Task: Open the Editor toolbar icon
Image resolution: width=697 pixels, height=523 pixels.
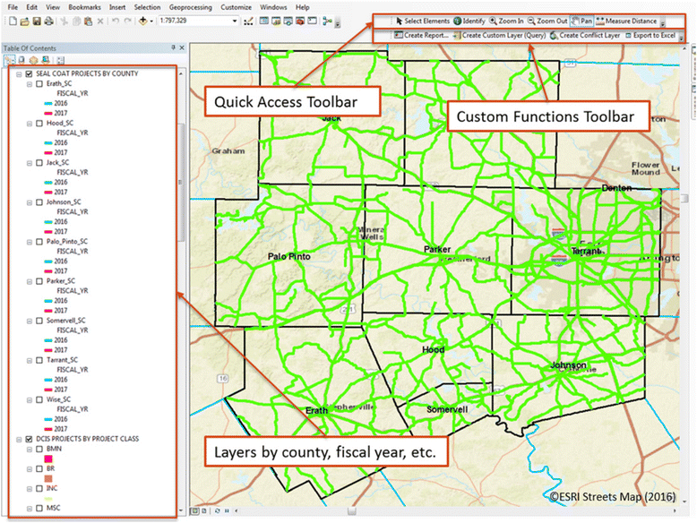Action: click(x=248, y=21)
